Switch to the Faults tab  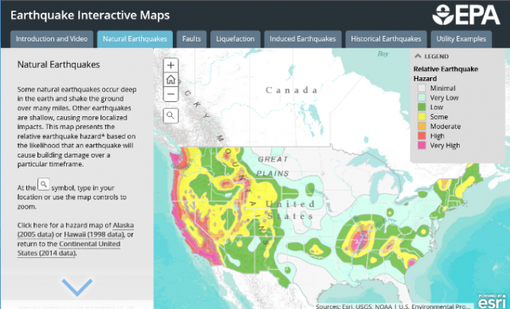191,39
